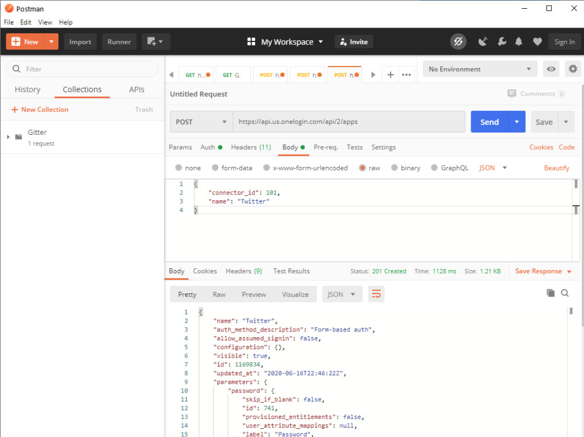Open Save Response dropdown
This screenshot has height=437, width=584.
(x=543, y=271)
